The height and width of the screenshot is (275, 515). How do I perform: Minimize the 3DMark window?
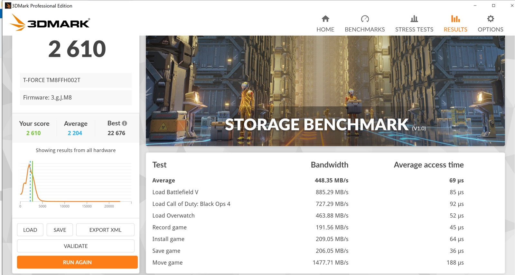[x=475, y=5]
